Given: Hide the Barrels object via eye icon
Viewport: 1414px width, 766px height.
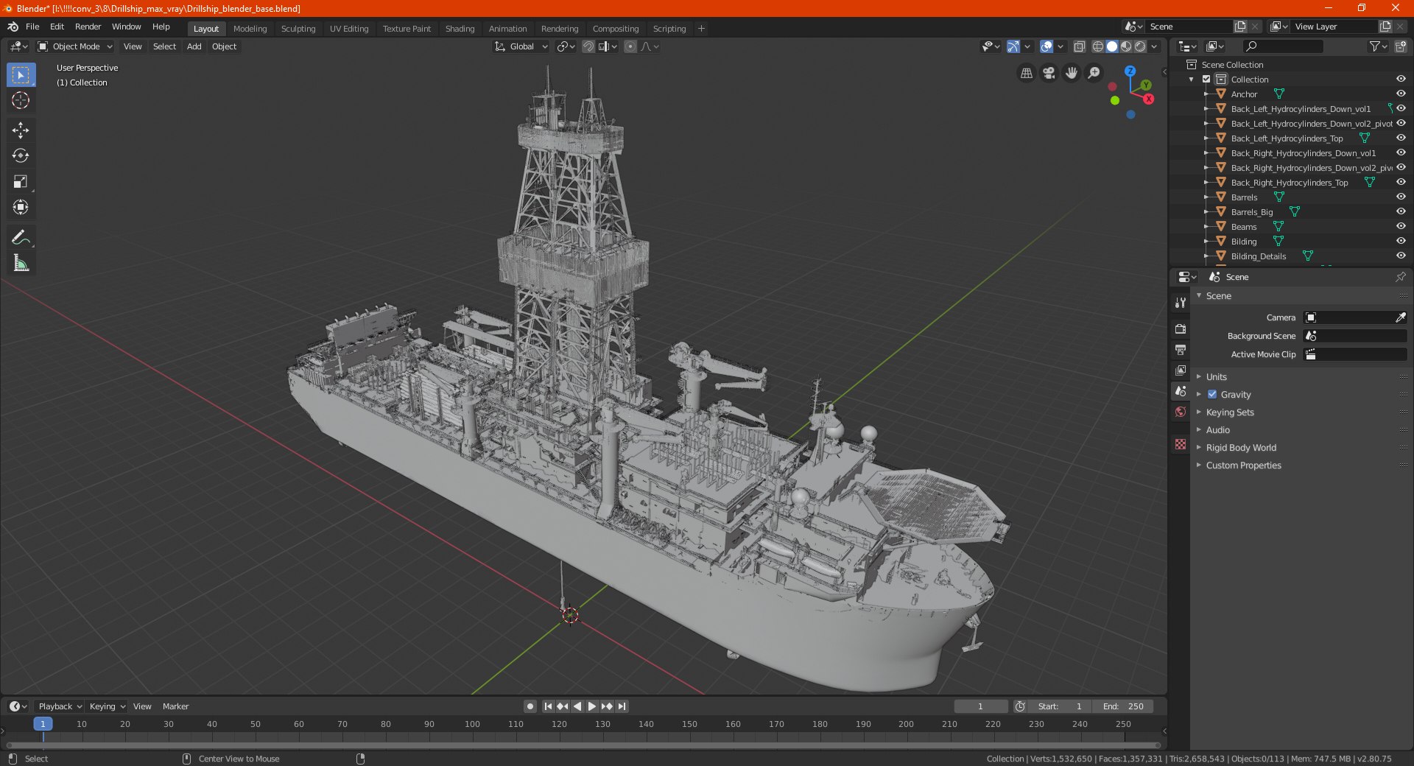Looking at the screenshot, I should pos(1401,197).
